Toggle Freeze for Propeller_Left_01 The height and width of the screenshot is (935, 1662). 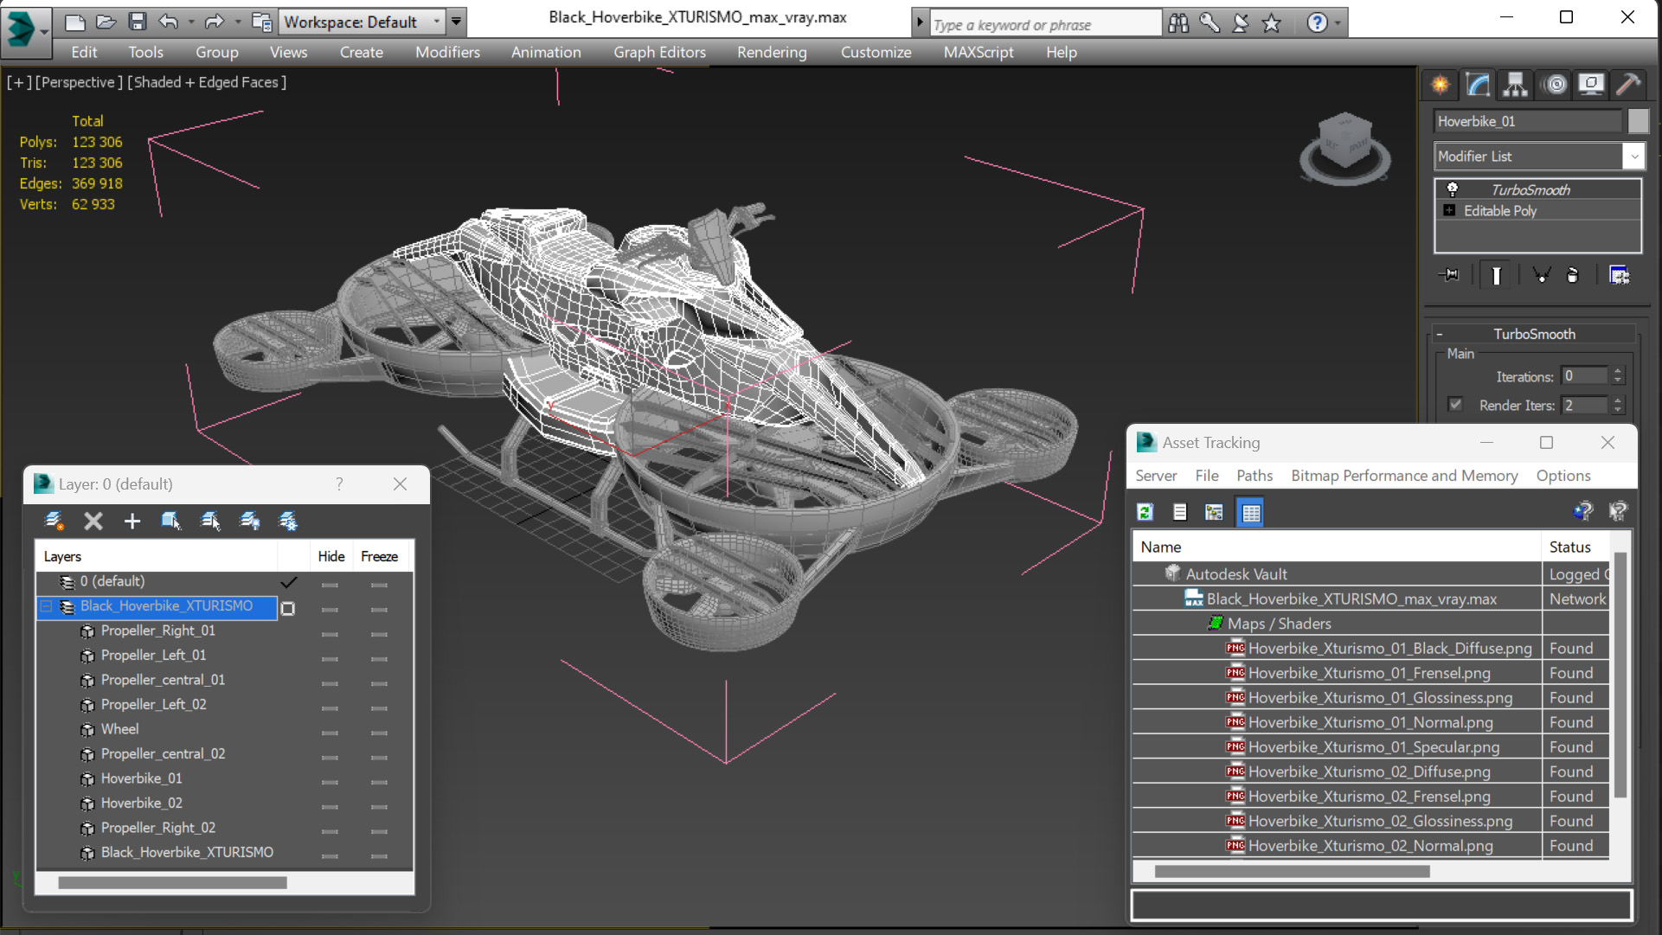[x=379, y=659]
